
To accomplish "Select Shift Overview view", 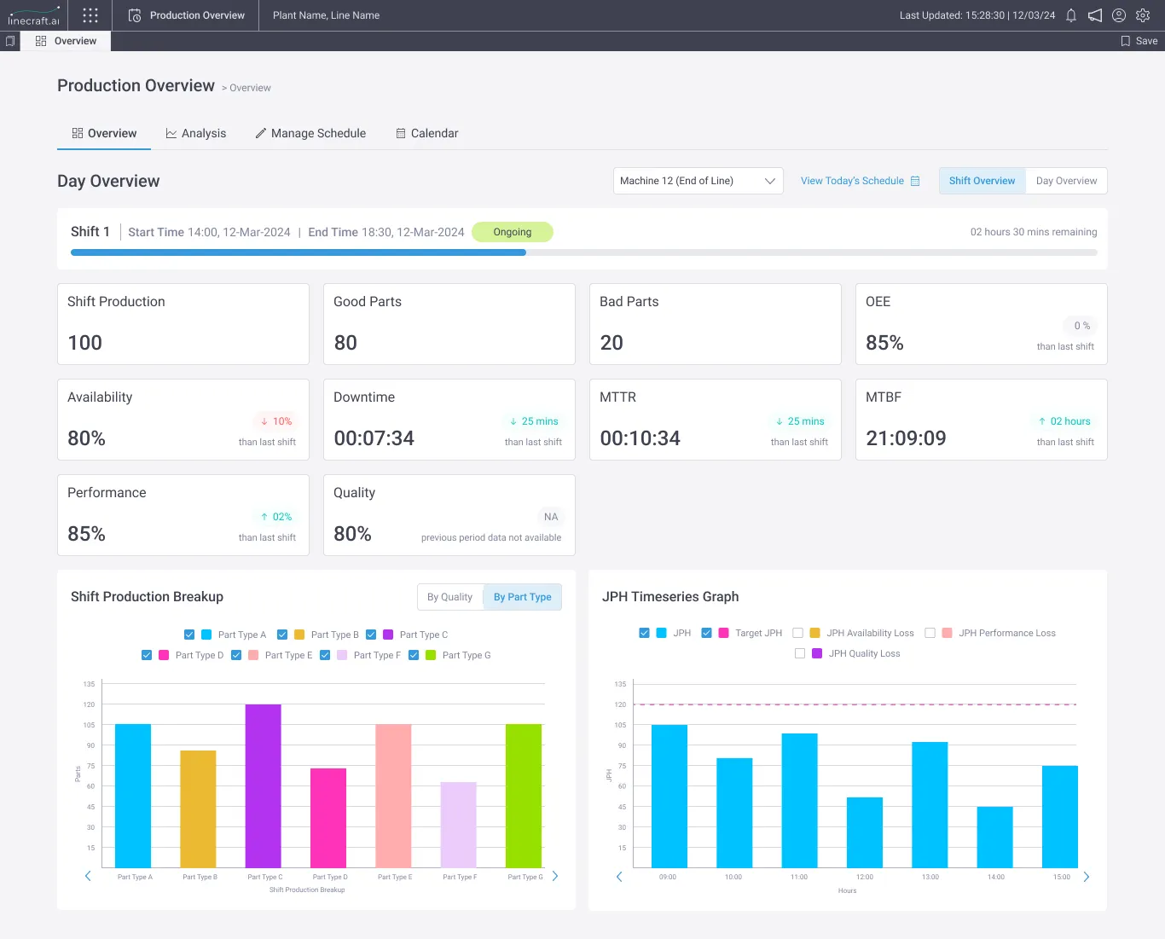I will tap(982, 181).
